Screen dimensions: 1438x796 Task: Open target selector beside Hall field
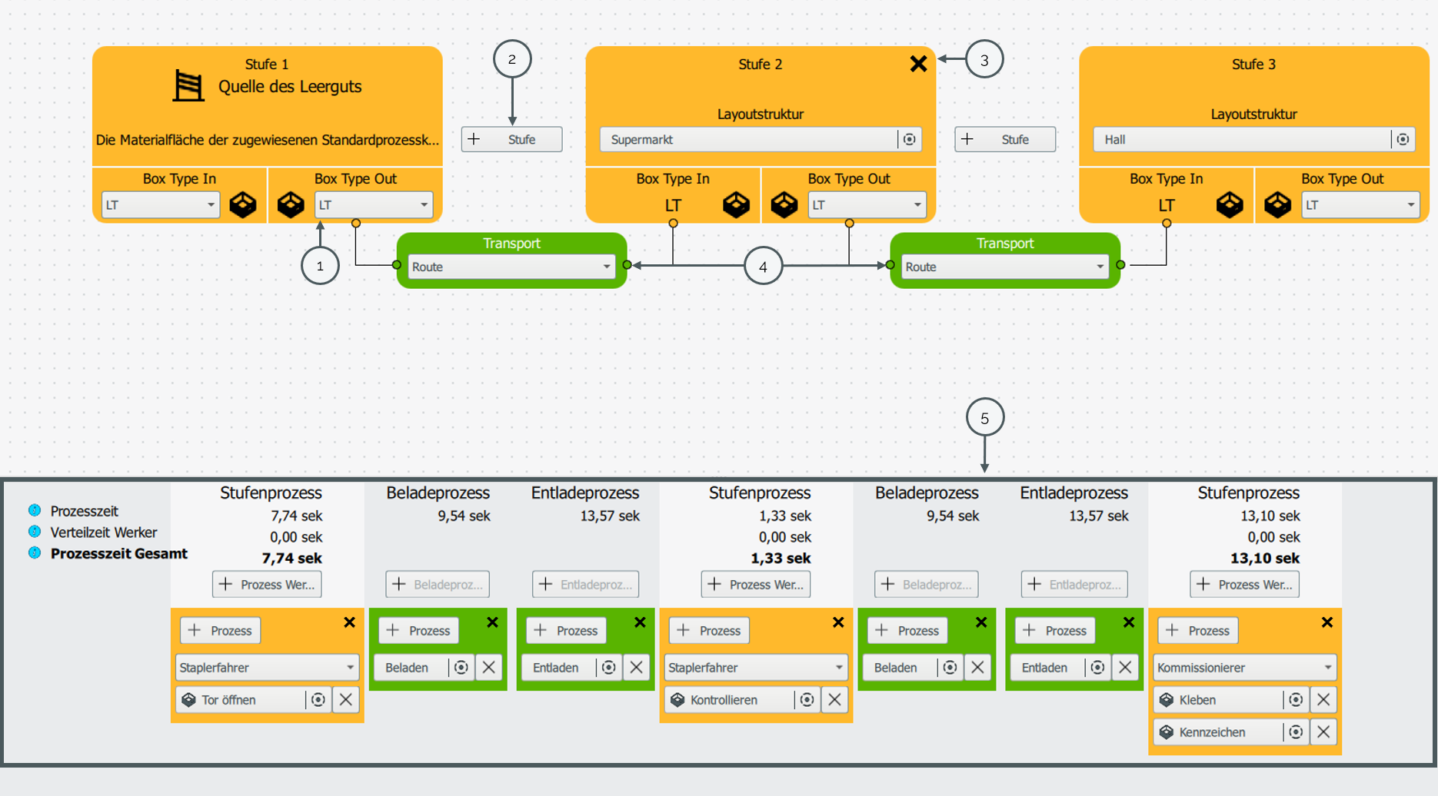click(x=1403, y=139)
